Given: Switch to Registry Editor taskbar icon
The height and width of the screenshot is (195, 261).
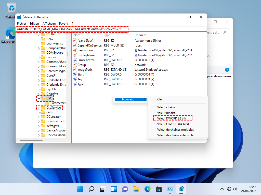Looking at the screenshot, I should click(181, 189).
